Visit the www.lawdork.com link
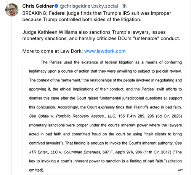The height and width of the screenshot is (175, 191). [105, 51]
